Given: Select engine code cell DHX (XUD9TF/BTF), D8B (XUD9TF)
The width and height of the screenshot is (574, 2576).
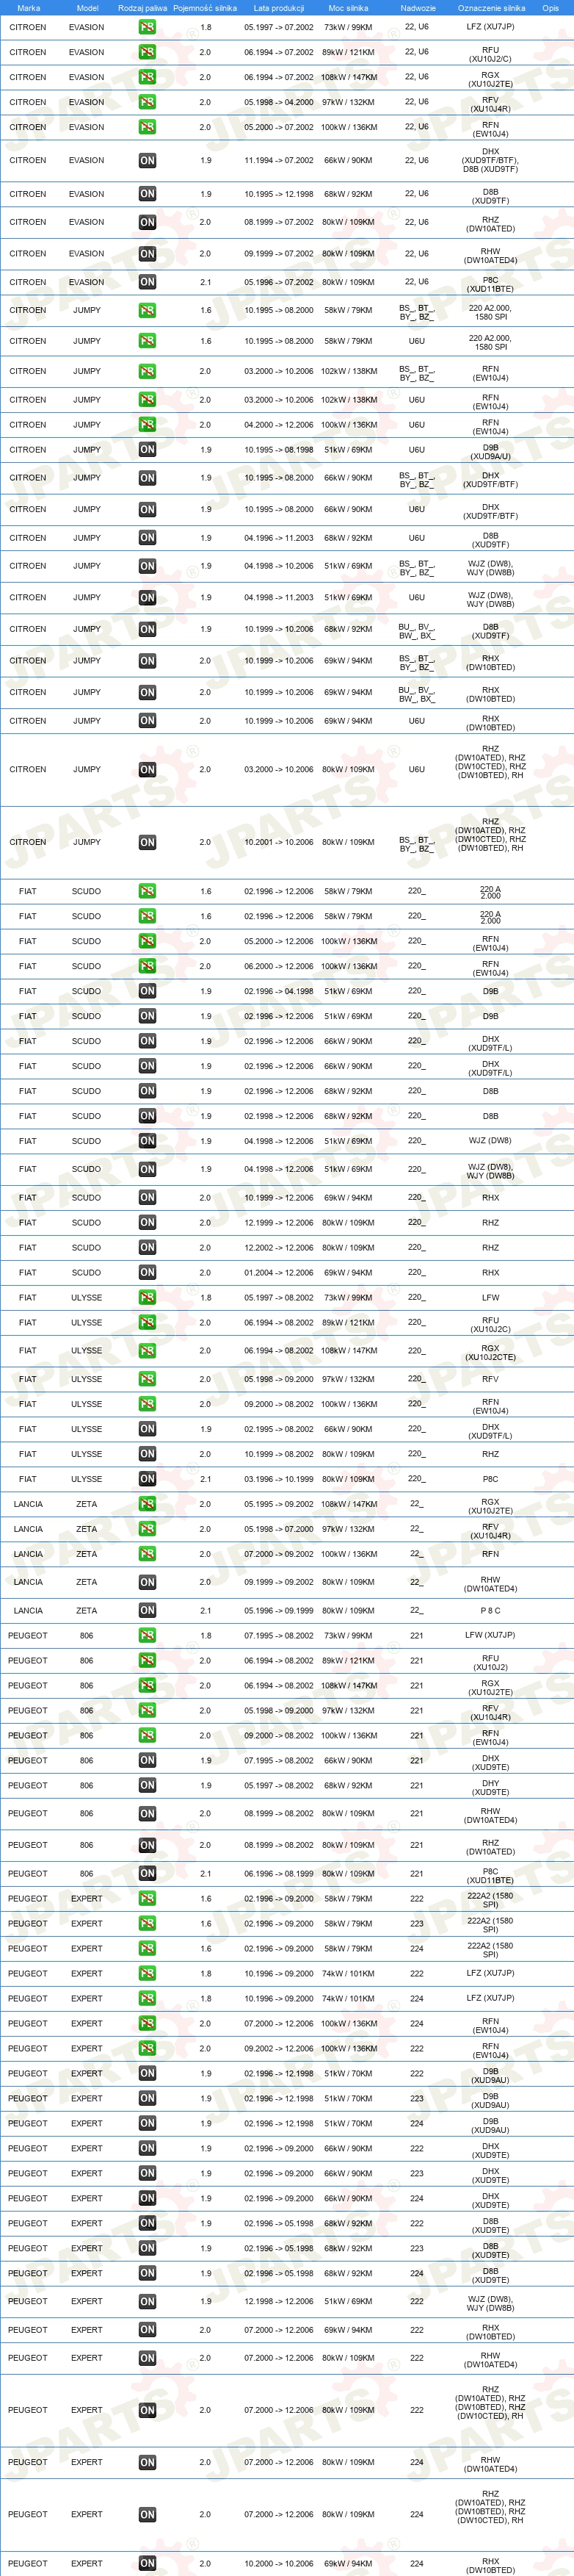Looking at the screenshot, I should (x=490, y=160).
